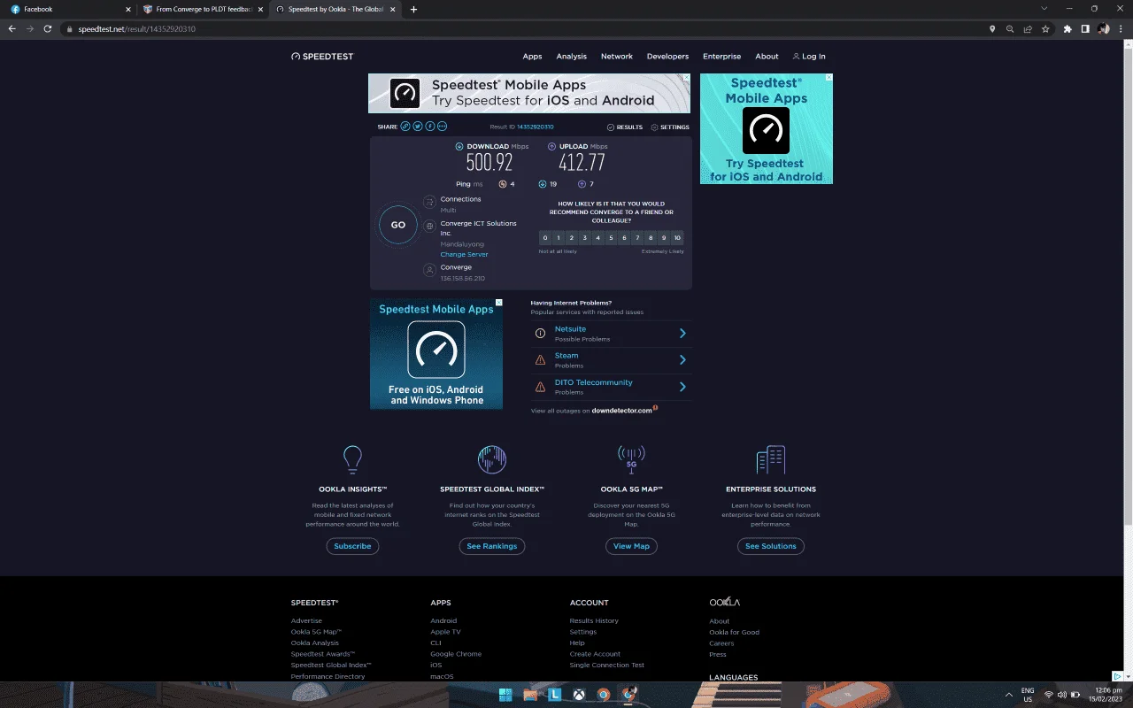The image size is (1133, 708).
Task: Click the Settings gear icon
Action: (654, 127)
